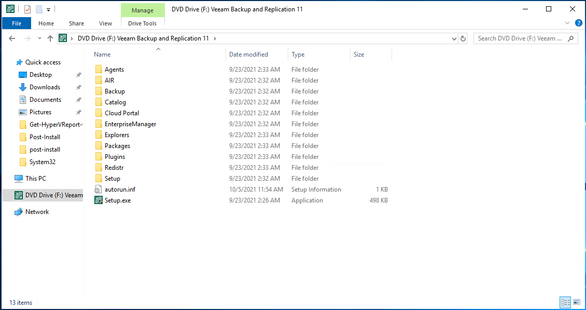586x310 pixels.
Task: Select the Catalog folder
Action: tap(115, 102)
